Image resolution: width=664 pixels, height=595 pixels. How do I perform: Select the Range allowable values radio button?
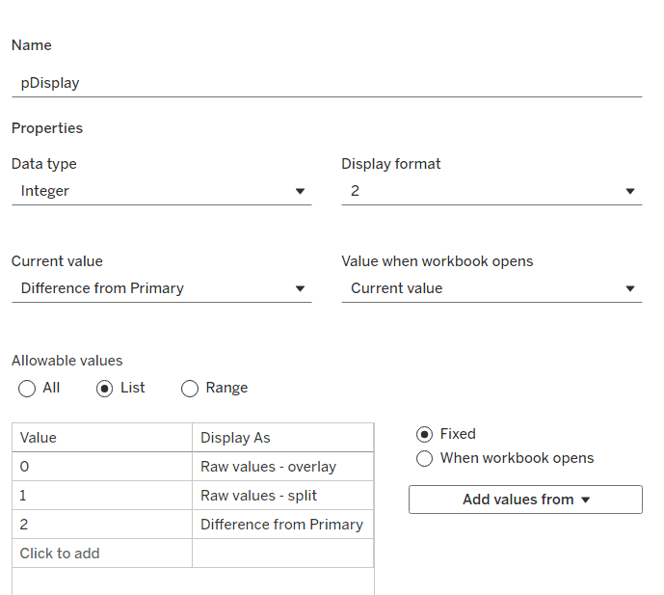[189, 388]
